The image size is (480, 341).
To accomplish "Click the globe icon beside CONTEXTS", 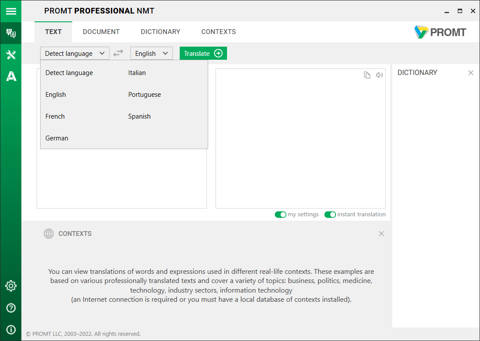I will pos(49,234).
